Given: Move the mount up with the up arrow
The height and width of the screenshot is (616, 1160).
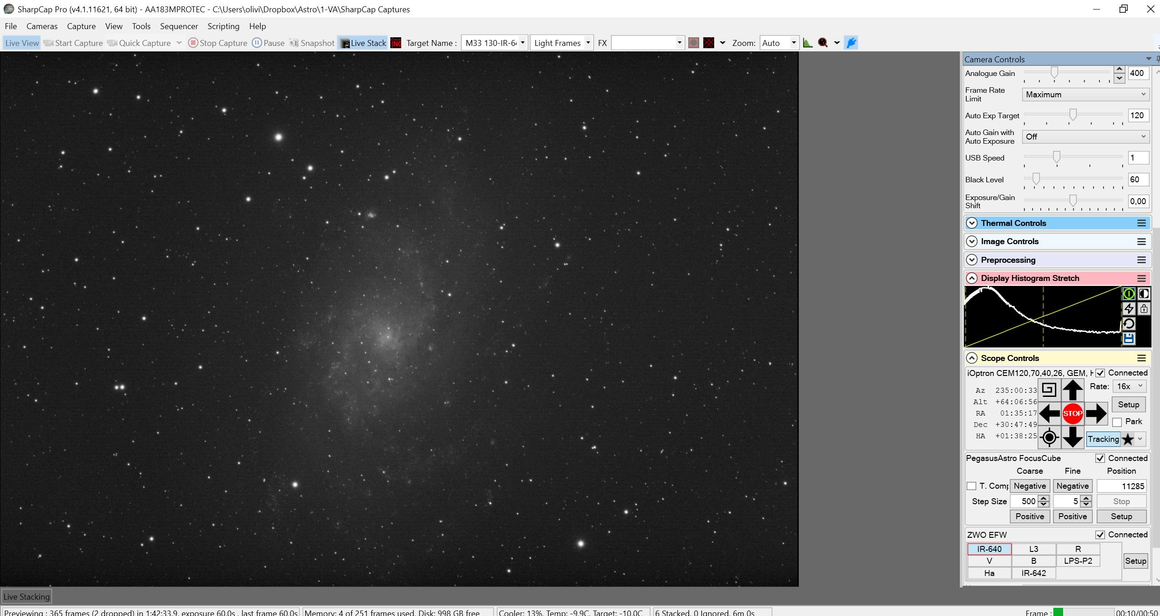Looking at the screenshot, I should coord(1073,390).
